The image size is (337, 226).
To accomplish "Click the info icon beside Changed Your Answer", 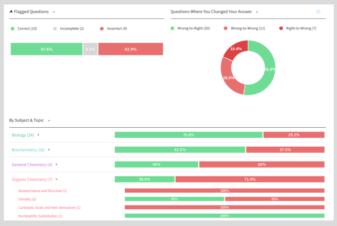I will (x=318, y=12).
